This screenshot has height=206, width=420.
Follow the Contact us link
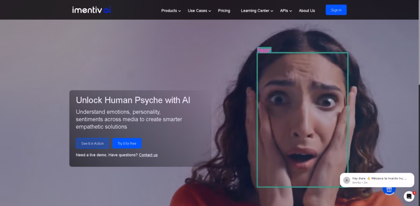click(148, 155)
